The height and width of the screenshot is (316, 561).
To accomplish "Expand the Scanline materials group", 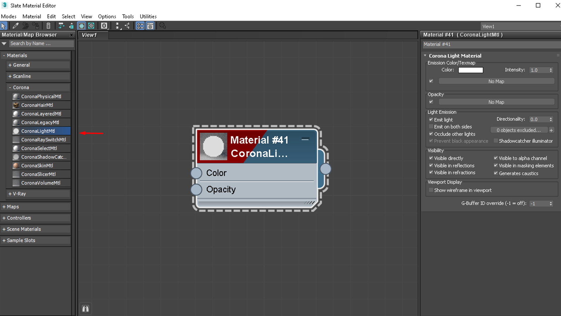I will (38, 76).
